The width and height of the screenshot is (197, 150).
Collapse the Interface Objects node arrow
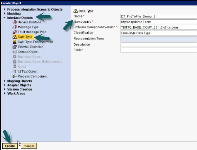[x=5, y=18]
